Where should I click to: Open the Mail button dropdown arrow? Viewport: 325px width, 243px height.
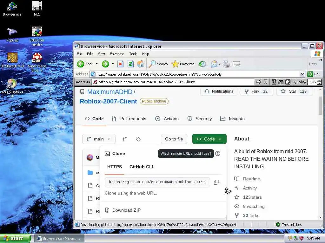[219, 64]
